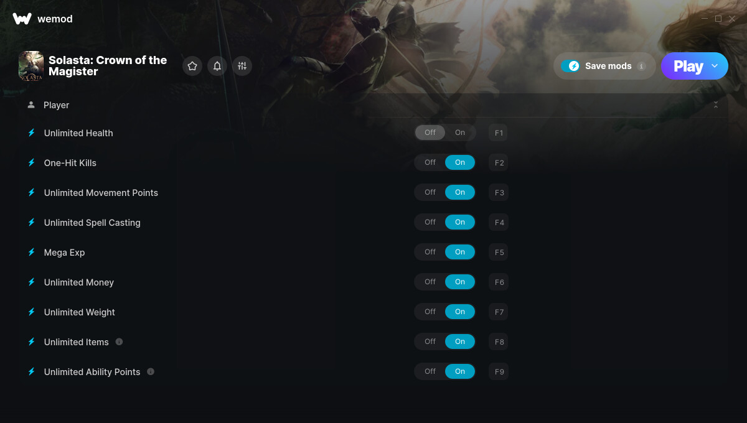Screen dimensions: 747x423
Task: Turn off One-Hit Kills
Action: [430, 162]
